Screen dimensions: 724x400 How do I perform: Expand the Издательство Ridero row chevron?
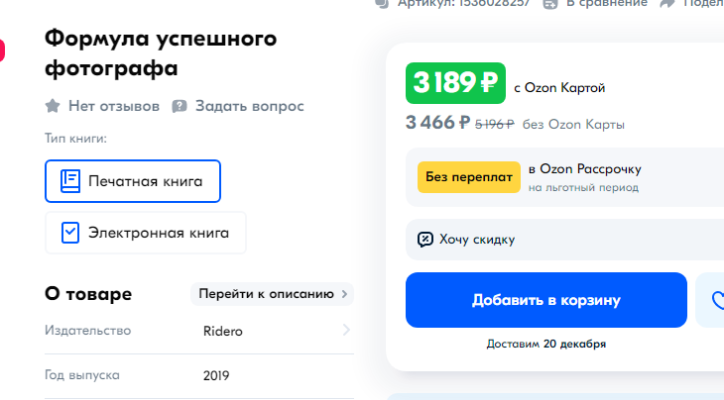tap(346, 331)
